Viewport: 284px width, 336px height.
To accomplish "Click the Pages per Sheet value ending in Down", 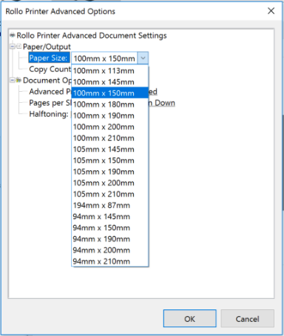I will [162, 103].
